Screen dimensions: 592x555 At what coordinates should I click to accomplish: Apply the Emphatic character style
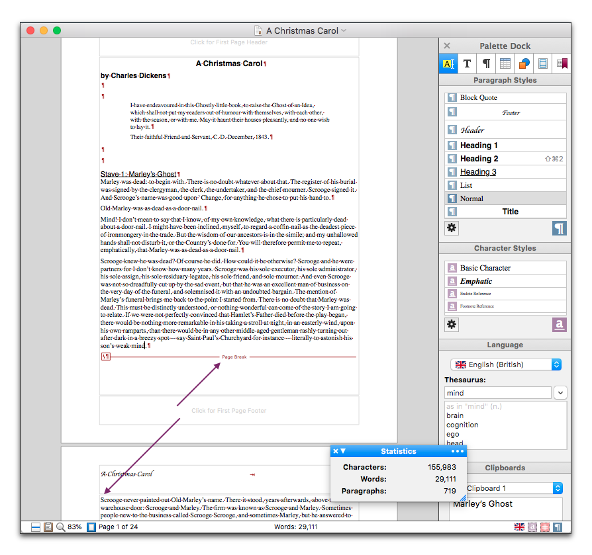click(505, 281)
